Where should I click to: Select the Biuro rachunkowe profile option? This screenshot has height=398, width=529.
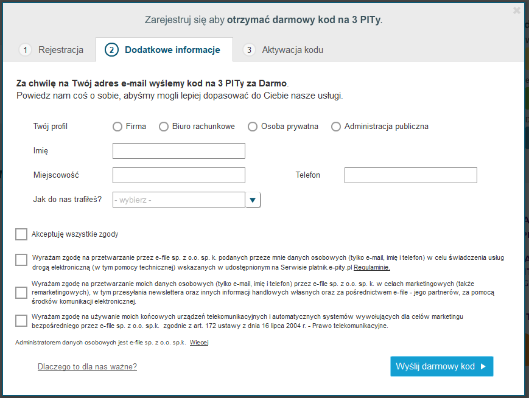[x=164, y=127]
